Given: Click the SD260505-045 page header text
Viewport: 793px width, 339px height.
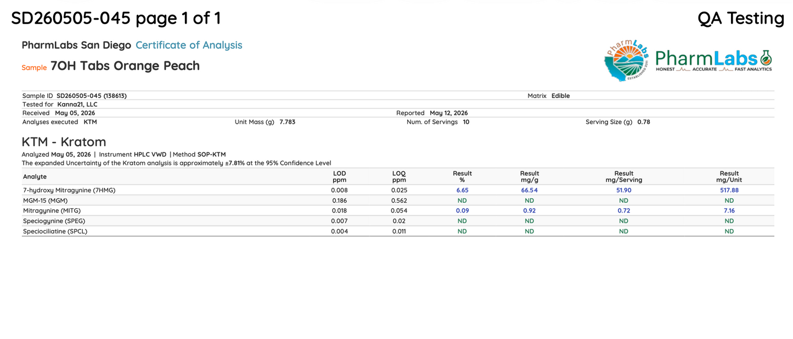Looking at the screenshot, I should click(116, 18).
